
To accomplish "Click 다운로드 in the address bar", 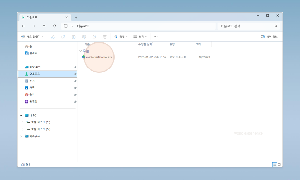I will point(83,26).
